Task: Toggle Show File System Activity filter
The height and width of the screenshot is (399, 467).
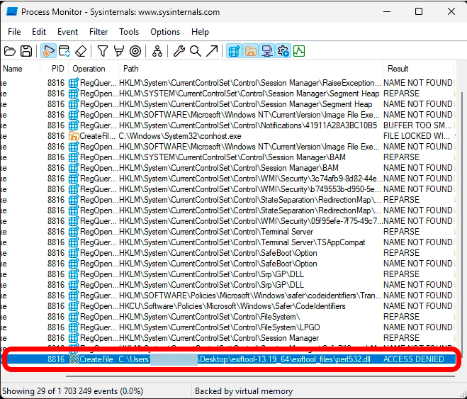Action: [x=250, y=51]
